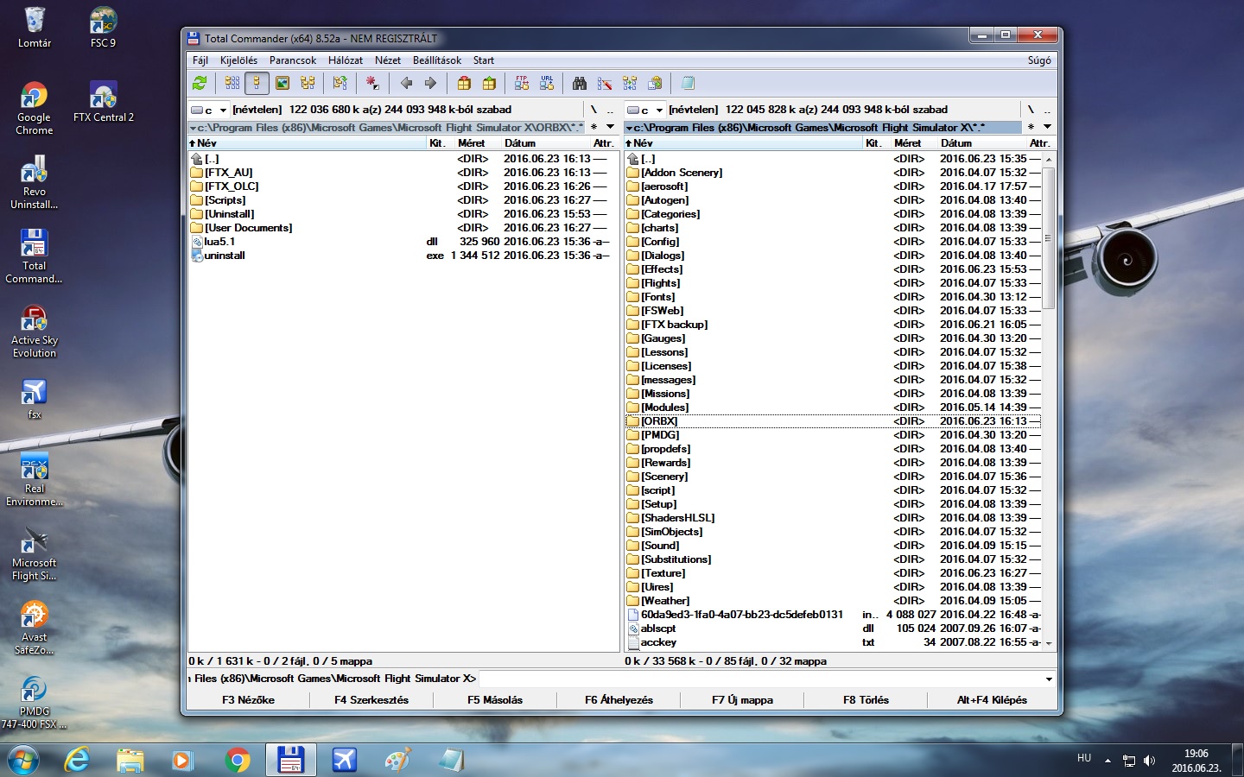Click F3 Nézőke button
Screen dimensions: 1244x777
point(248,700)
